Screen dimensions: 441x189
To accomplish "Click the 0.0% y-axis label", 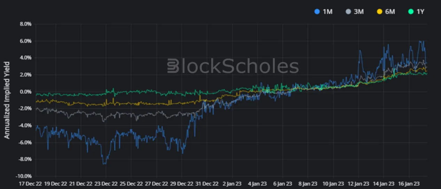I will (25, 92).
